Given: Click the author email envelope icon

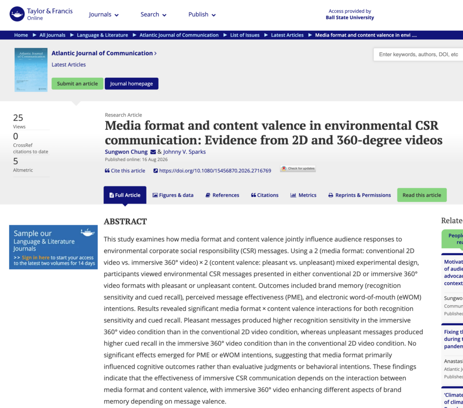Looking at the screenshot, I should (x=153, y=152).
